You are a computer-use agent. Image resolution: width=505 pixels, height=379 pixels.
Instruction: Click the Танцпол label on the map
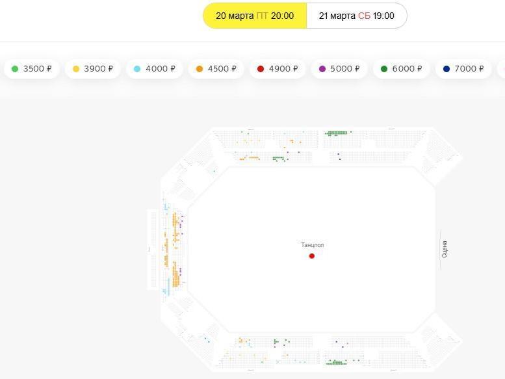point(312,245)
